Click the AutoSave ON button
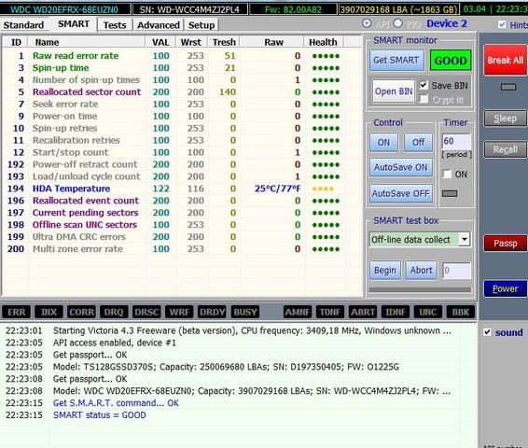This screenshot has height=448, width=528. pos(401,167)
